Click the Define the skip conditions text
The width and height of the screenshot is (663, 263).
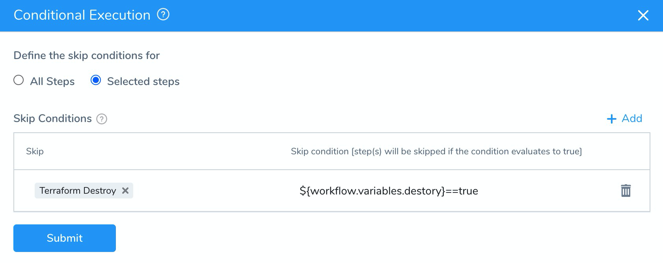(x=87, y=56)
